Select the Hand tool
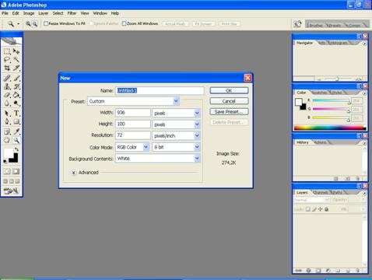This screenshot has height=280, width=372. (7, 140)
